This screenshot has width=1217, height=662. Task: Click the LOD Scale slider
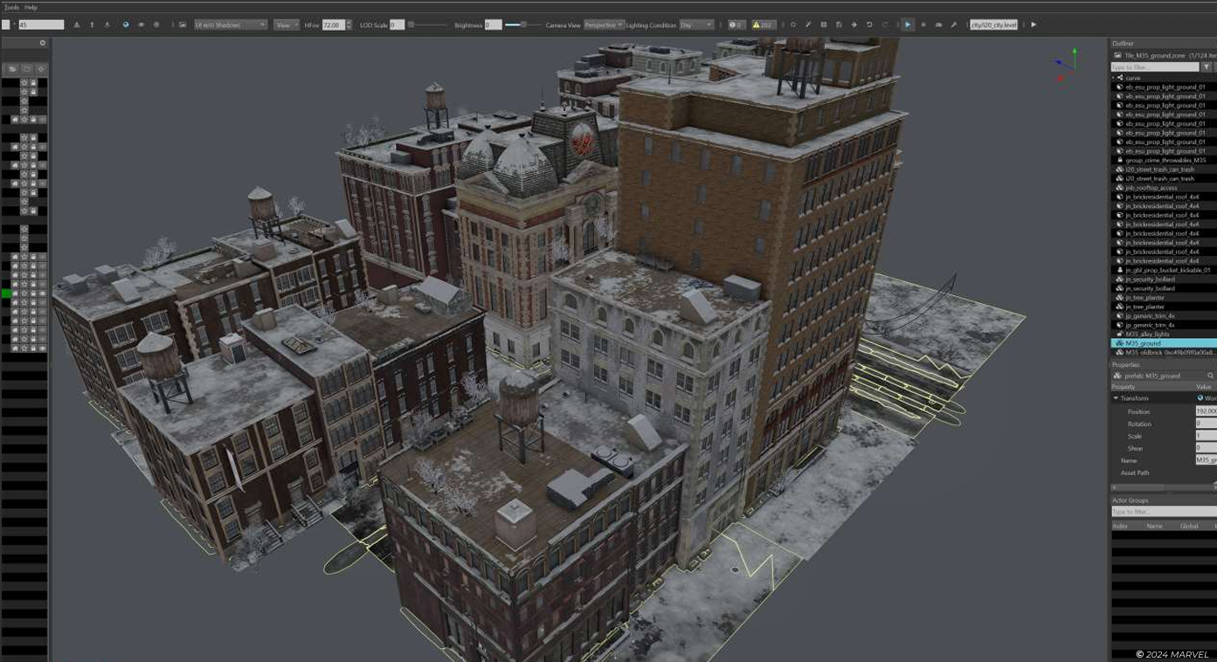coord(428,25)
